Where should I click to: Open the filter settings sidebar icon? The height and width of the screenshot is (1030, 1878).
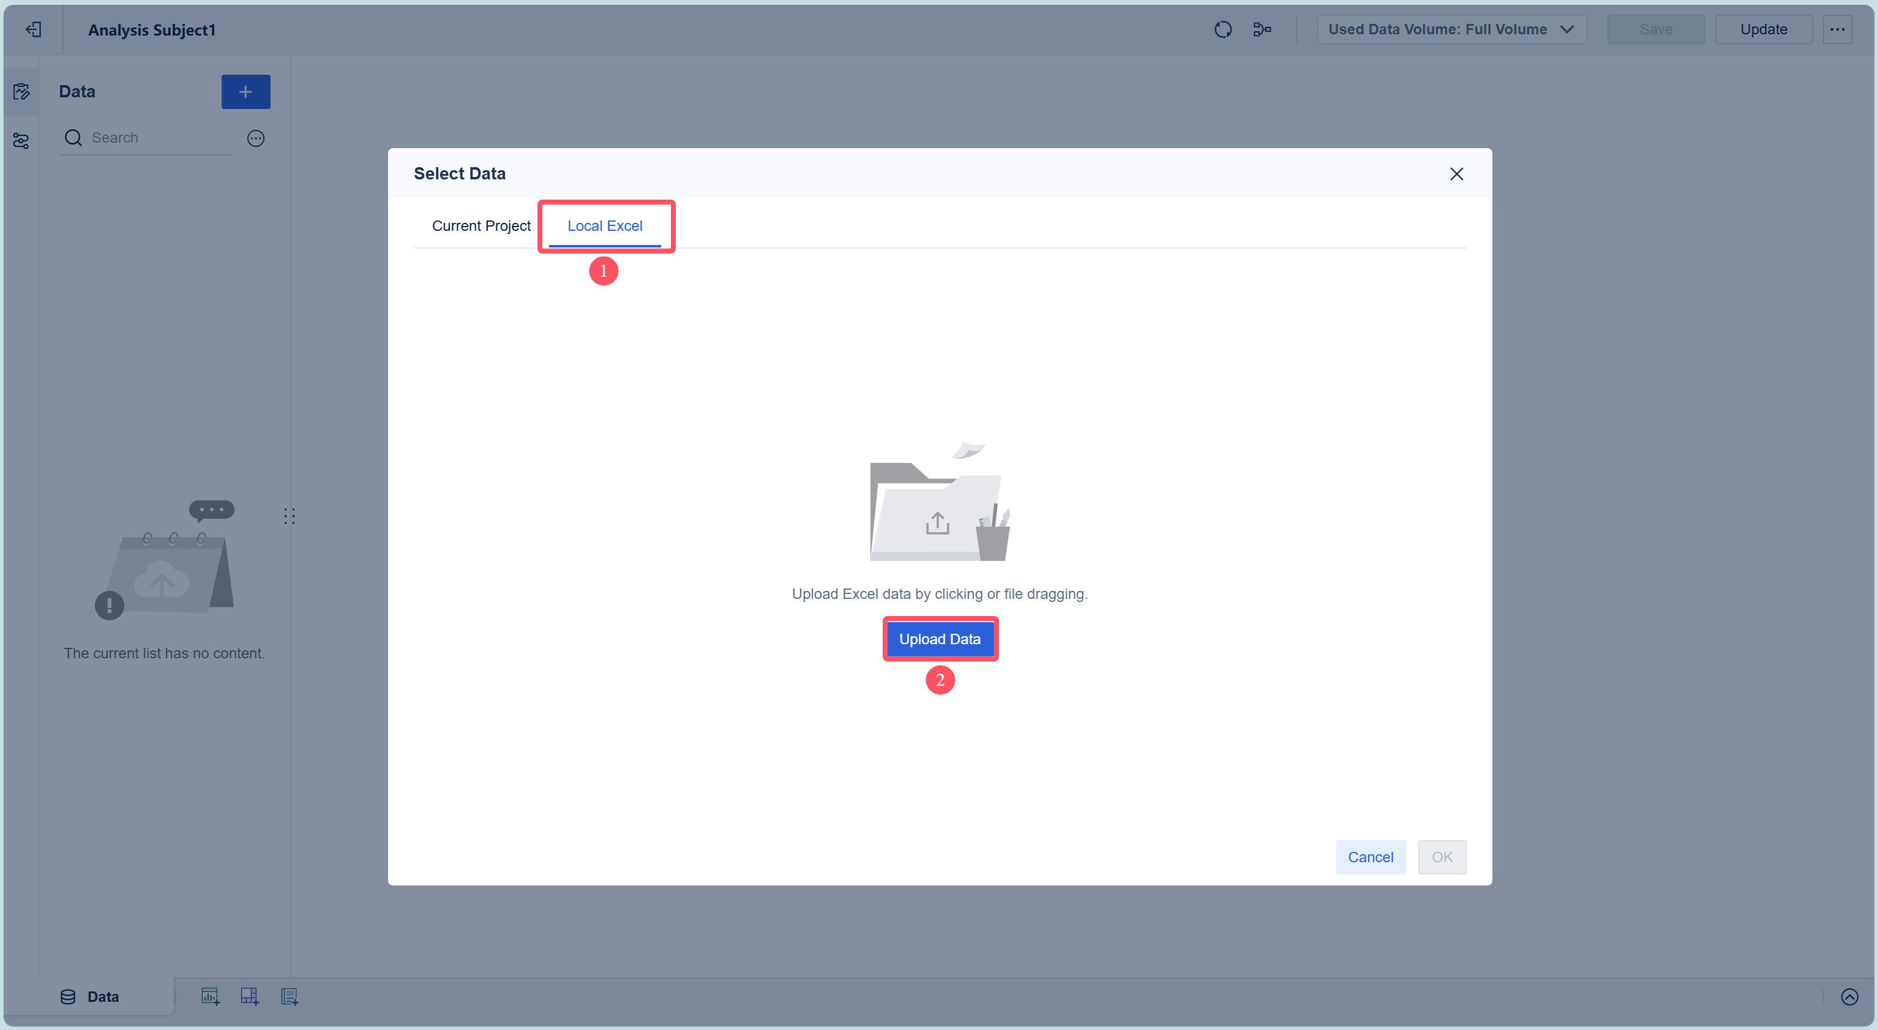pos(21,141)
